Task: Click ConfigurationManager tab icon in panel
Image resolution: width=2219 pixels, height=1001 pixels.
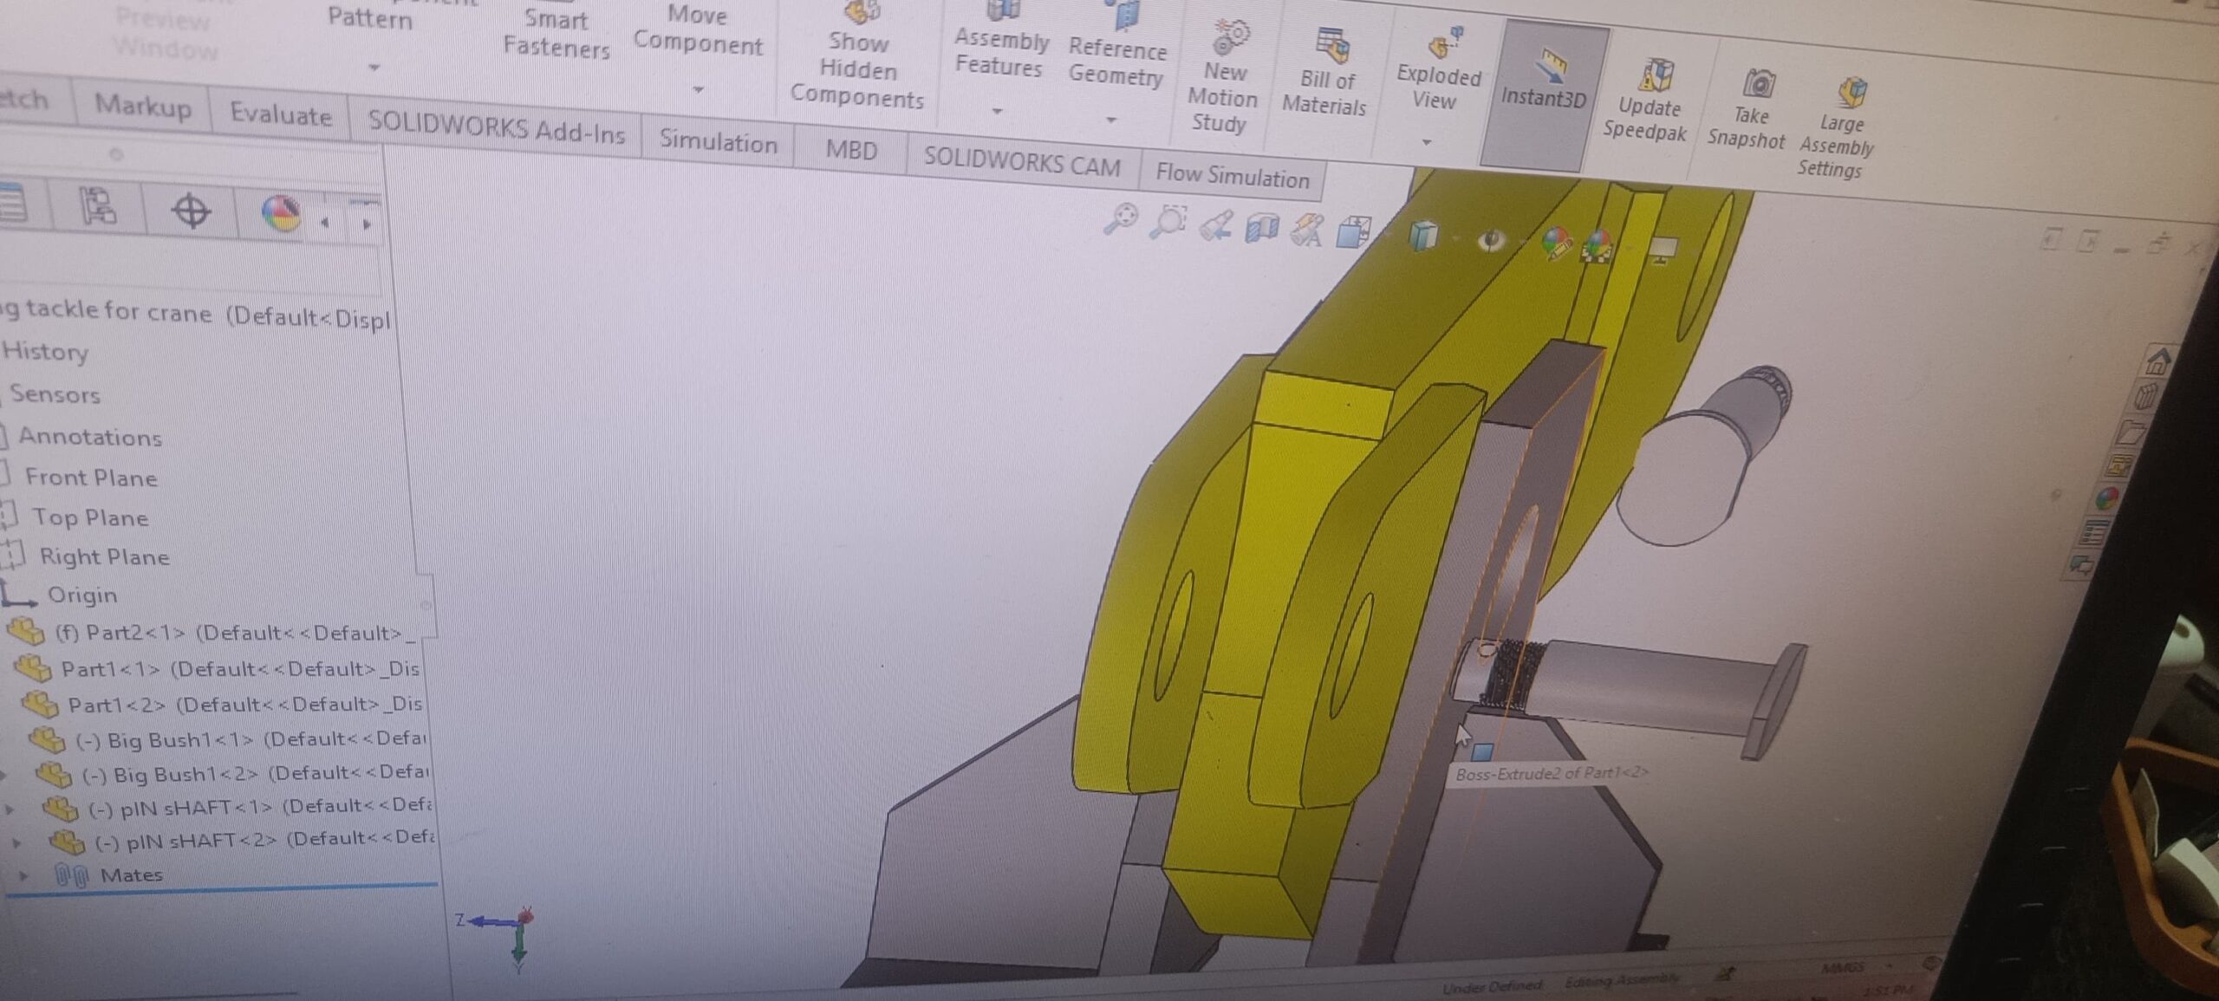Action: [98, 207]
